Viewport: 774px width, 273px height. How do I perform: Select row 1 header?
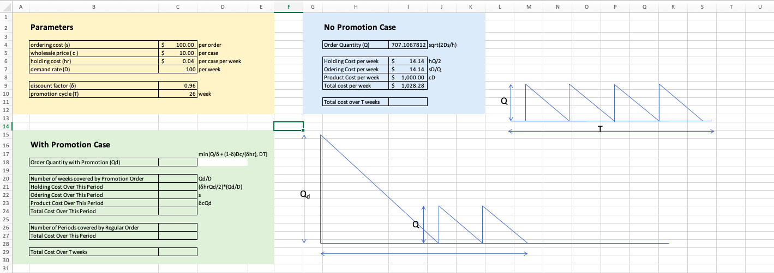(7, 17)
